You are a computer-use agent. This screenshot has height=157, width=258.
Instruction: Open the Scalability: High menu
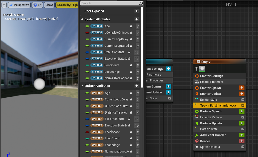tap(67, 5)
